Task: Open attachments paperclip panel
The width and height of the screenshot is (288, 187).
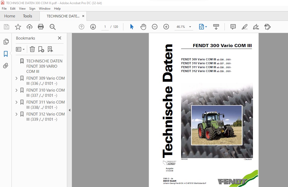Action: coord(6,66)
